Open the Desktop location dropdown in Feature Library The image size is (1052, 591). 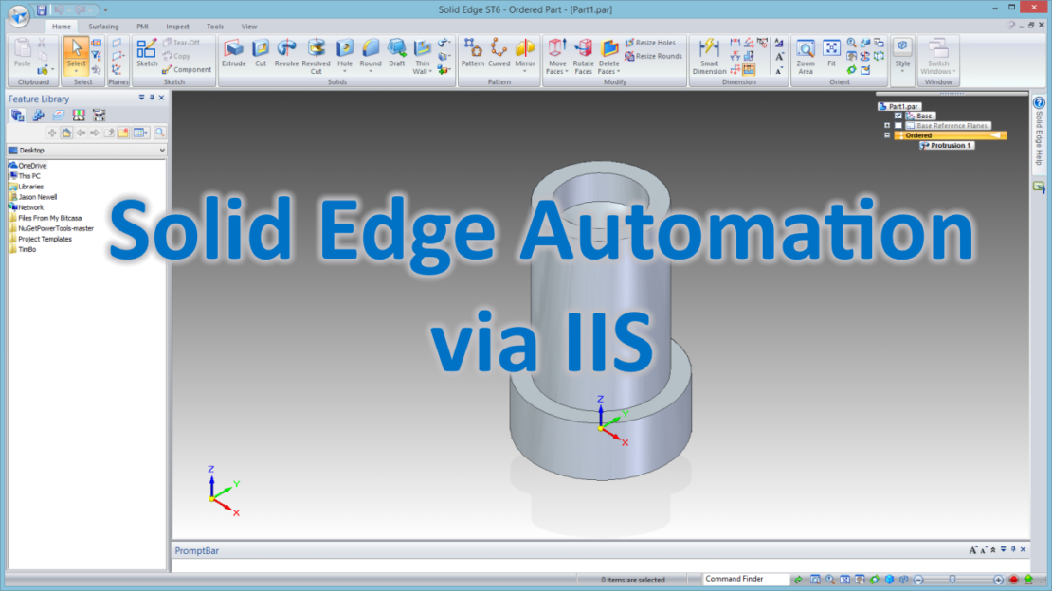161,150
